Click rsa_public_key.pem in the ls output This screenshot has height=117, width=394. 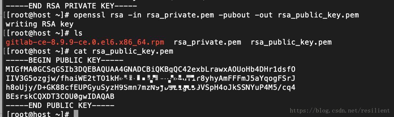(x=291, y=42)
